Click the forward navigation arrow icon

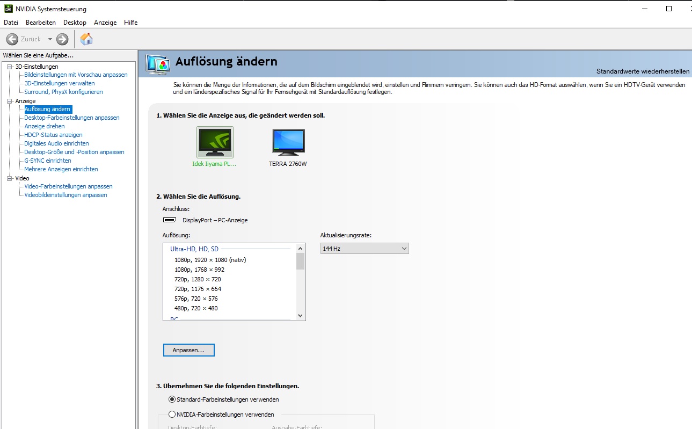coord(62,39)
